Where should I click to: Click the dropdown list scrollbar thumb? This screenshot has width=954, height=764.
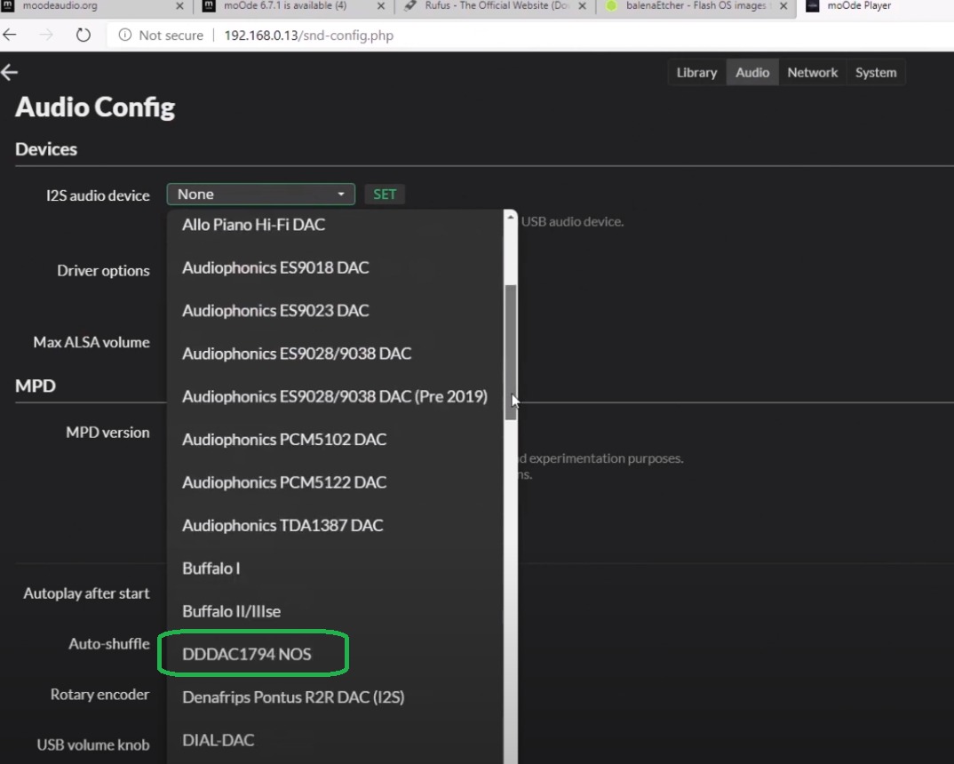pos(511,352)
